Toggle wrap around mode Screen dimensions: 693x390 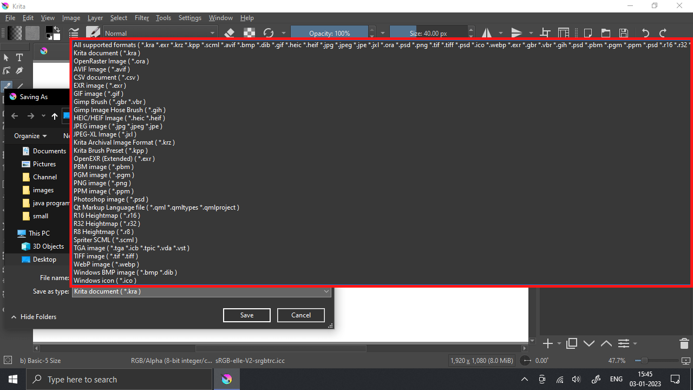coord(545,33)
